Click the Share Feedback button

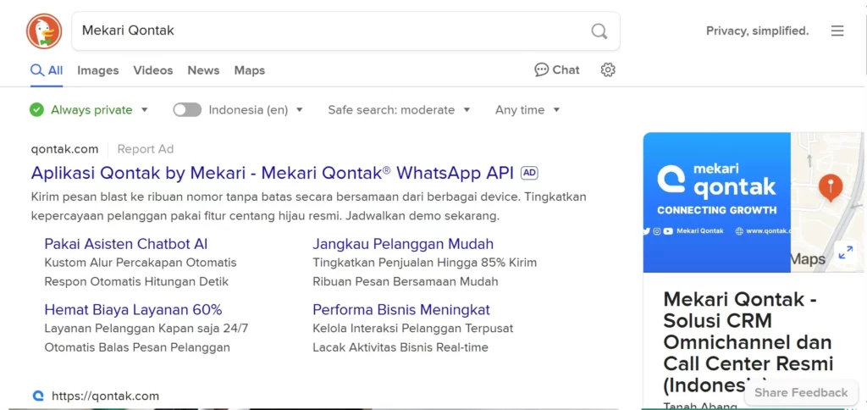801,393
